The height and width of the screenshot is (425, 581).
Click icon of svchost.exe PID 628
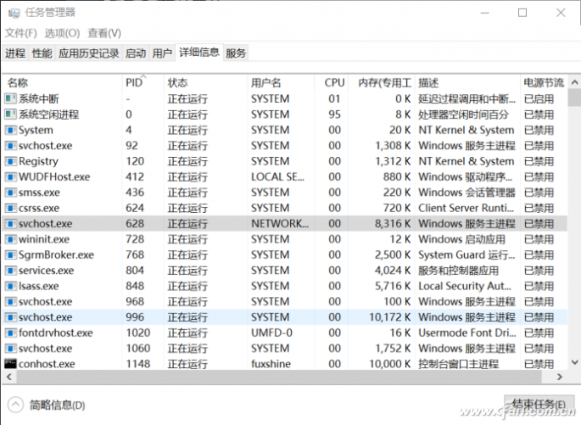tap(10, 223)
